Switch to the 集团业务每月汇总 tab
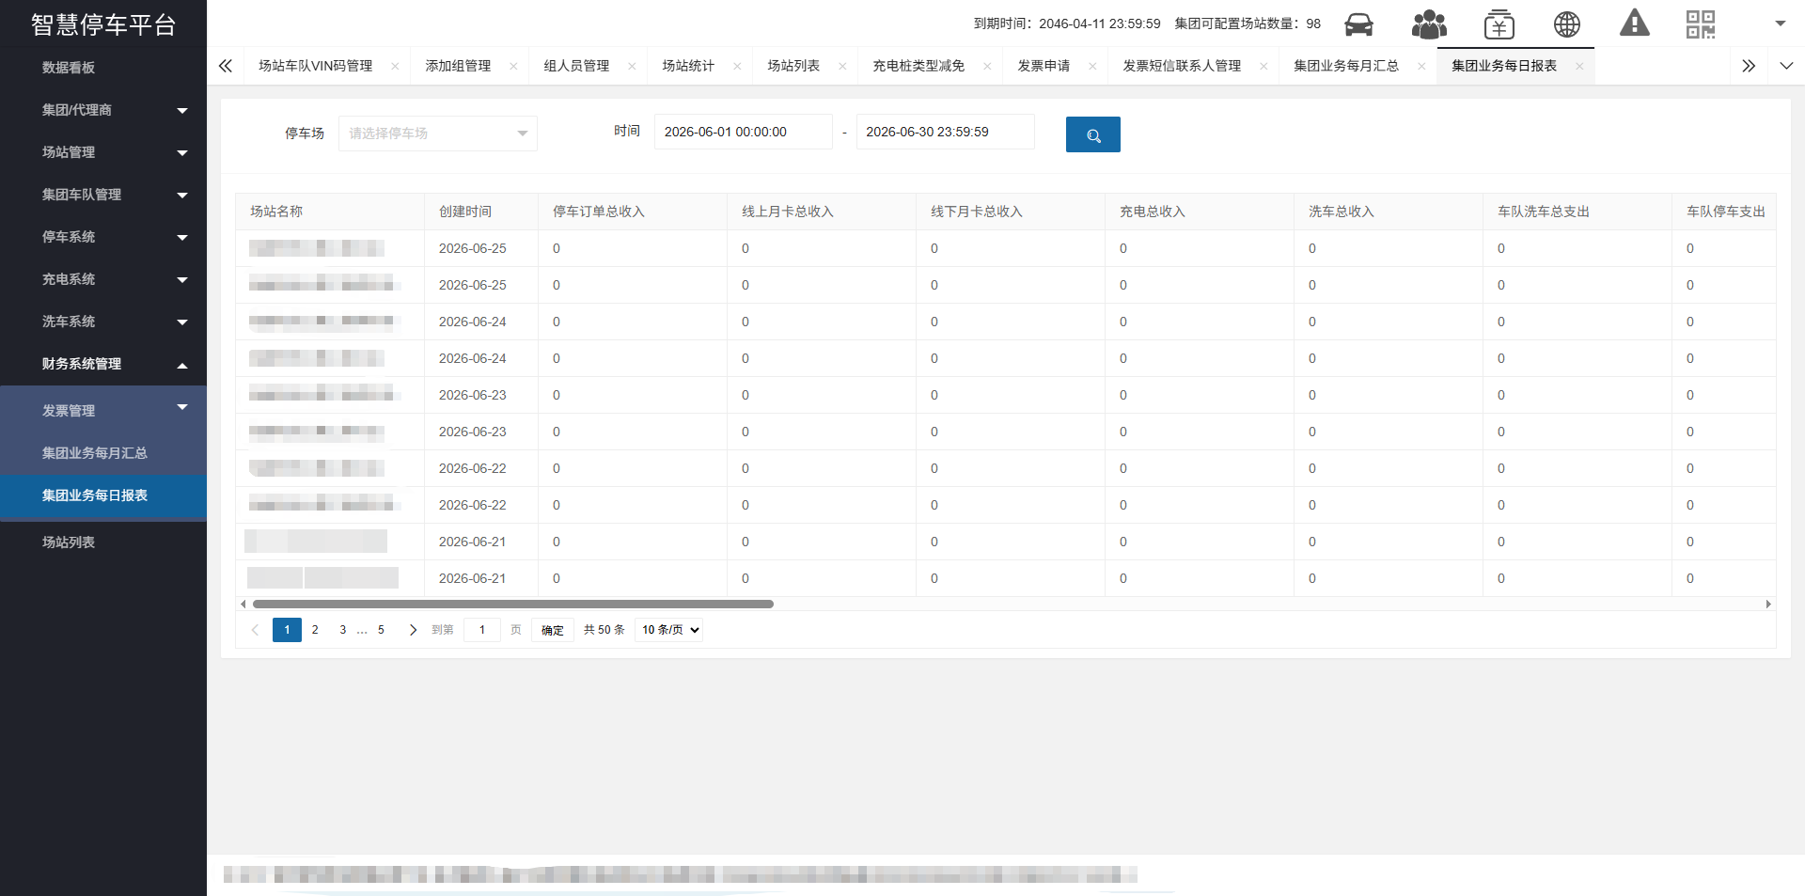 (x=1346, y=66)
